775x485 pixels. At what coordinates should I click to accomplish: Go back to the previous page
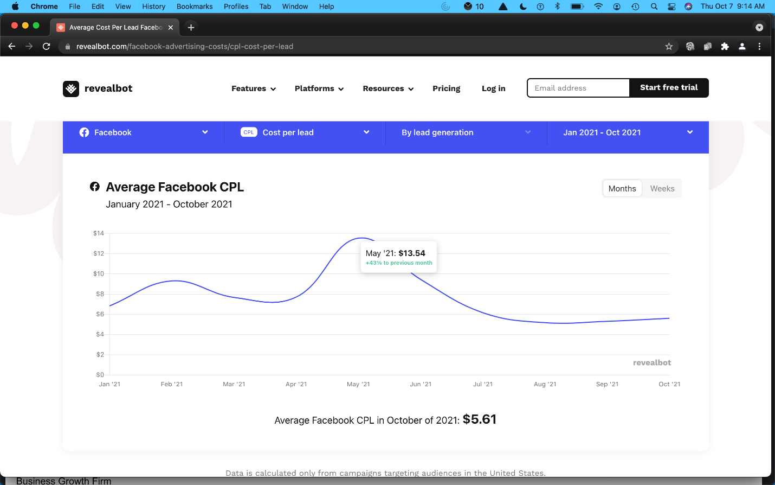click(x=12, y=47)
